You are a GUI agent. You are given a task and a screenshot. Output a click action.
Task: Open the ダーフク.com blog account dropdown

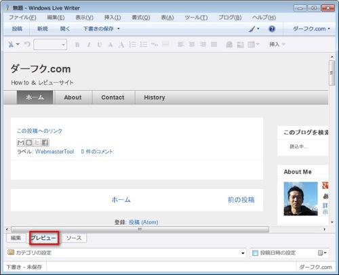(x=311, y=29)
